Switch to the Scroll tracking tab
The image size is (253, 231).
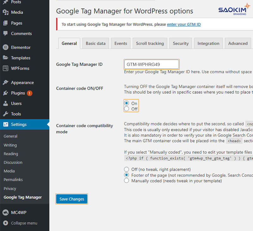pos(150,43)
